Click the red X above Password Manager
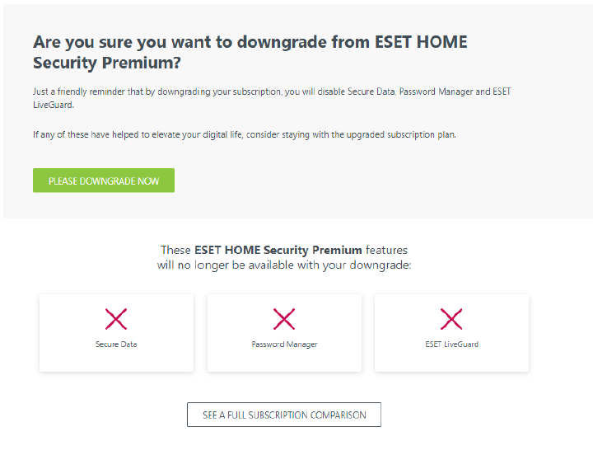Image resolution: width=593 pixels, height=460 pixels. point(284,319)
